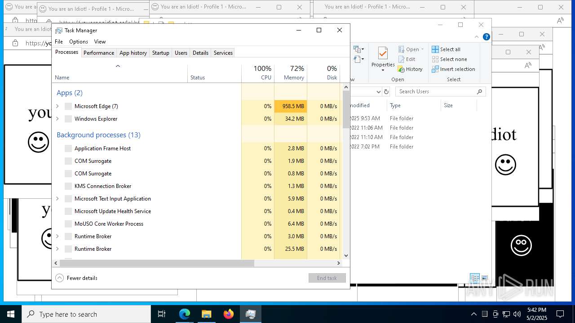The image size is (575, 323).
Task: Expand the 3.0 MB Runtime Broker row
Action: pyautogui.click(x=57, y=236)
